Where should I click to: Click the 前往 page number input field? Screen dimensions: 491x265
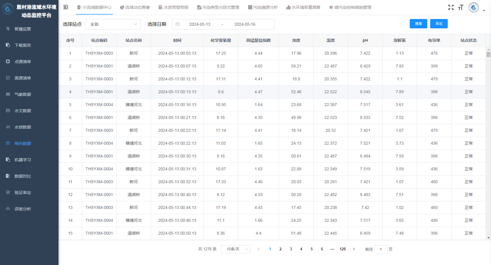click(381, 249)
